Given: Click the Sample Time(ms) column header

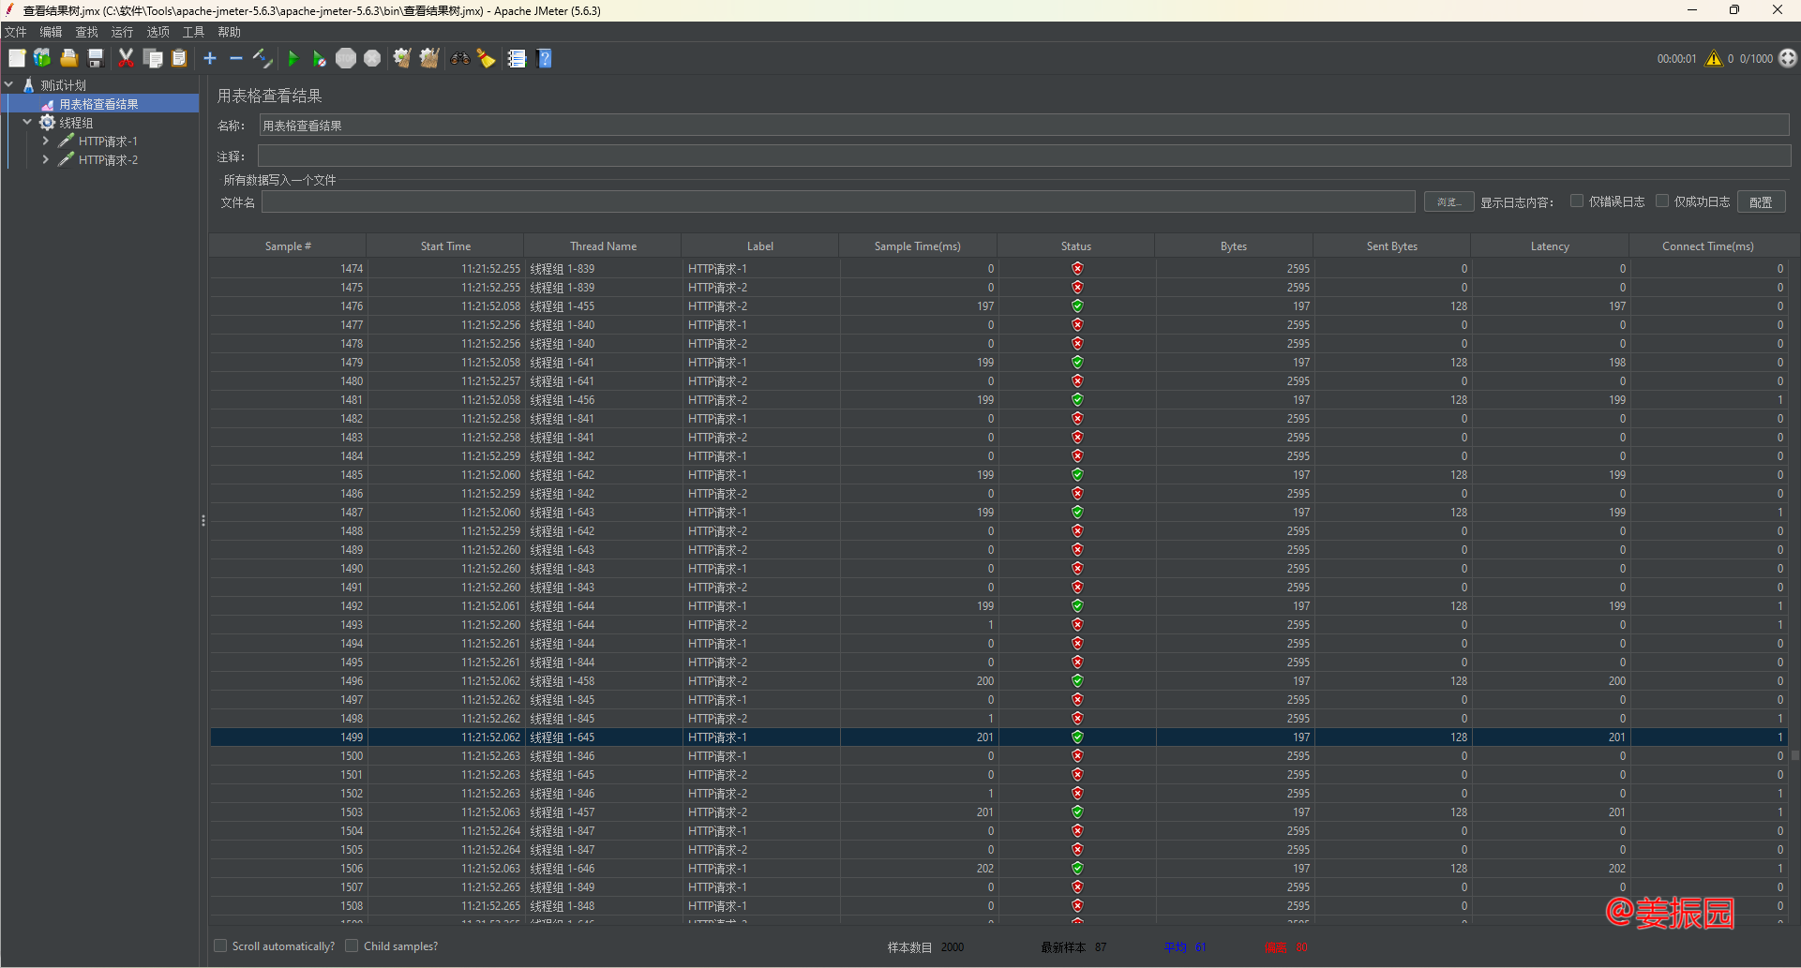Looking at the screenshot, I should tap(917, 246).
